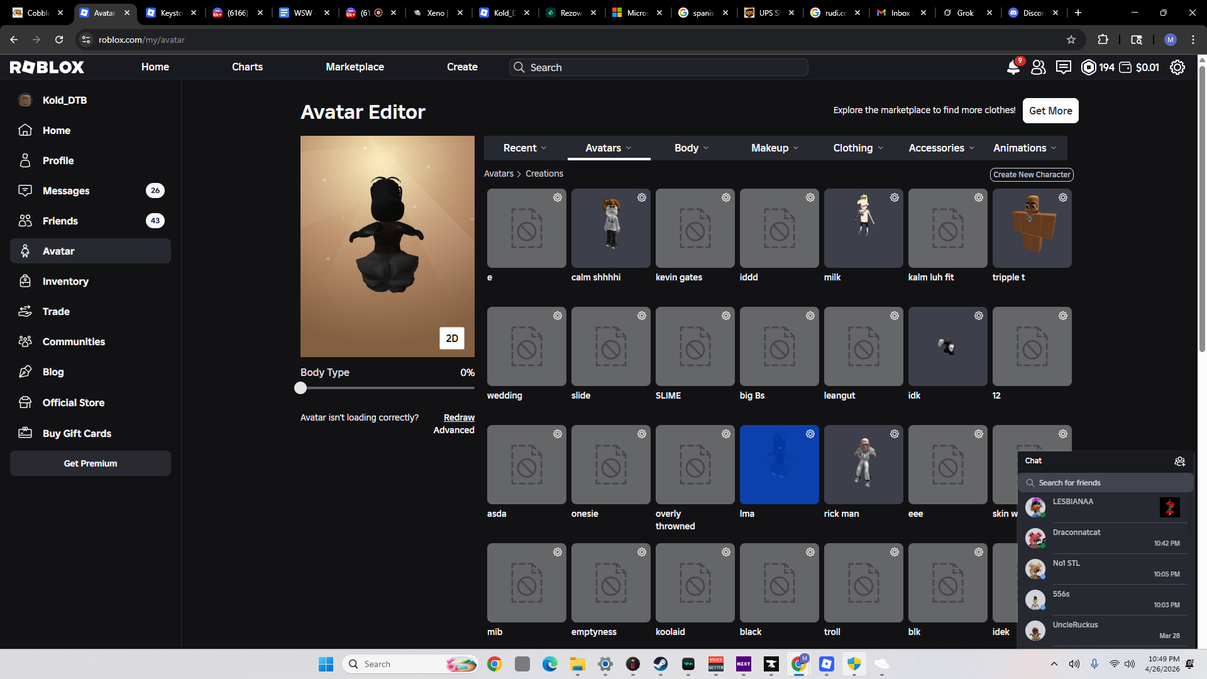The width and height of the screenshot is (1207, 679).
Task: Open the friends icon in header
Action: click(x=1039, y=67)
